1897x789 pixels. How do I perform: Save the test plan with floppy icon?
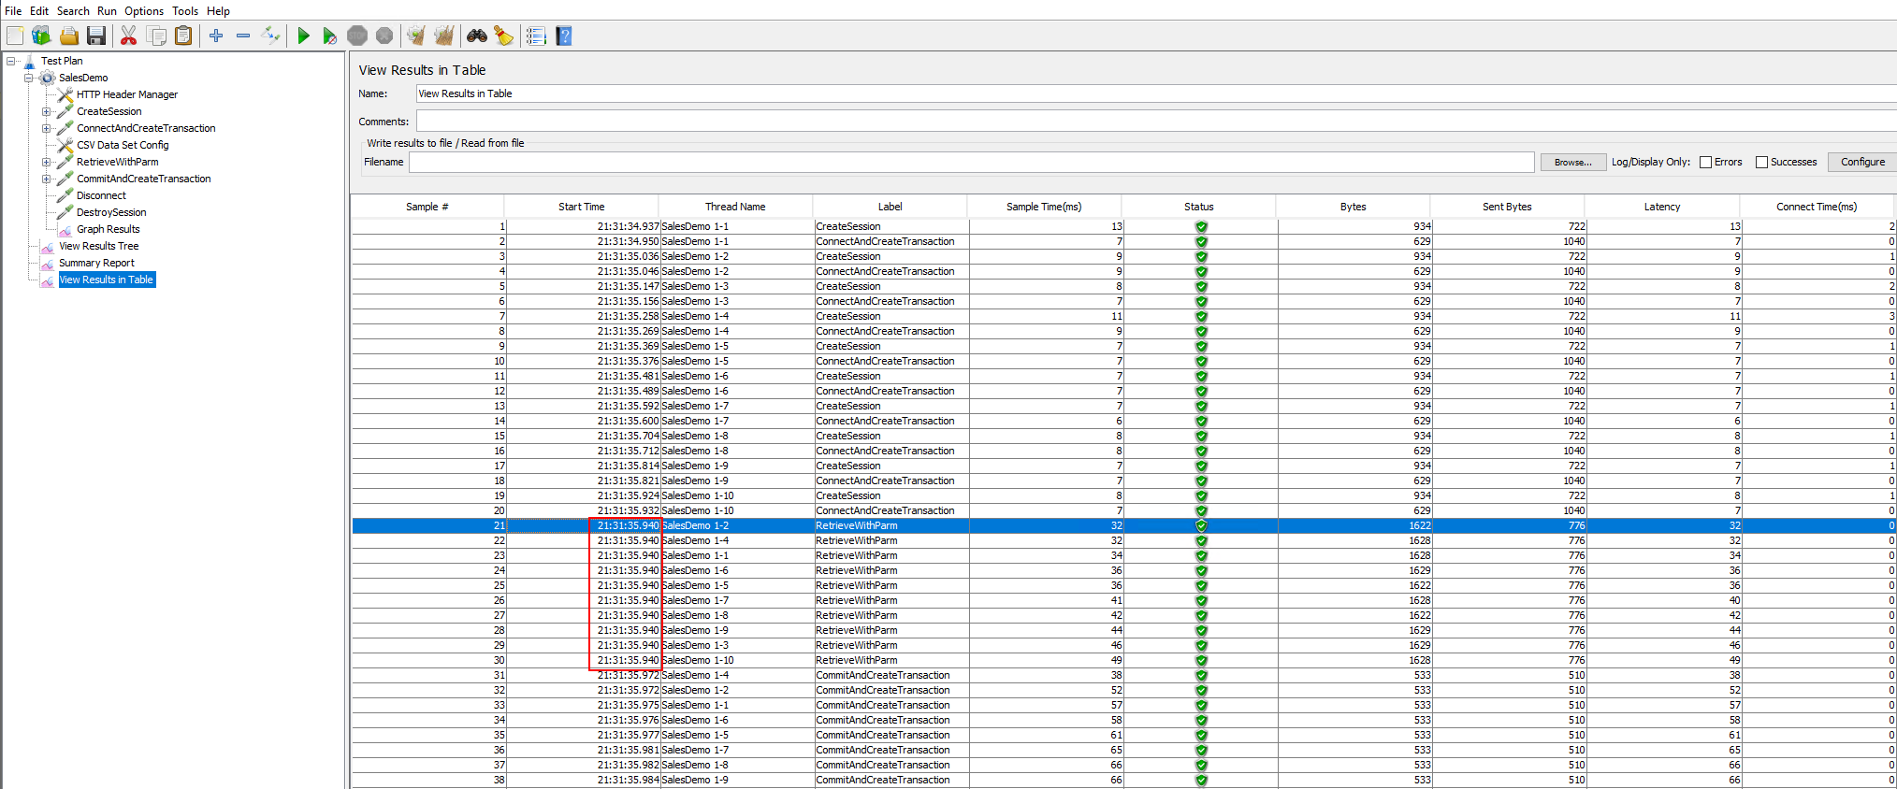[96, 36]
